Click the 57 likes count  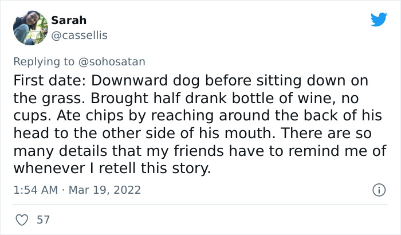[x=42, y=220]
